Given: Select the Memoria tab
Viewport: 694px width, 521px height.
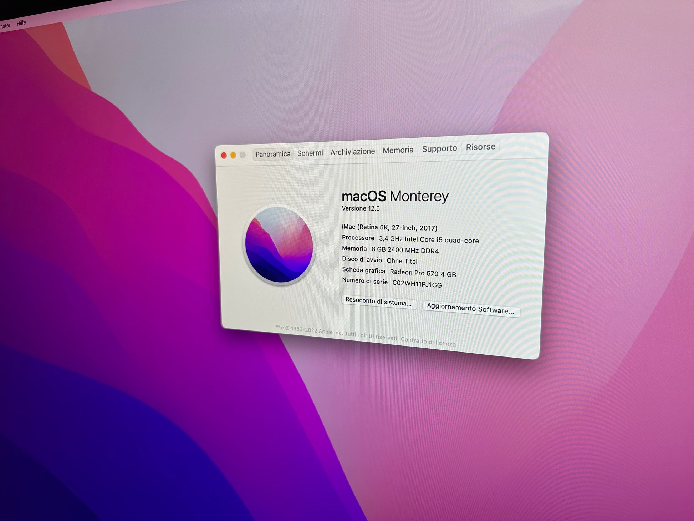Looking at the screenshot, I should pos(398,150).
